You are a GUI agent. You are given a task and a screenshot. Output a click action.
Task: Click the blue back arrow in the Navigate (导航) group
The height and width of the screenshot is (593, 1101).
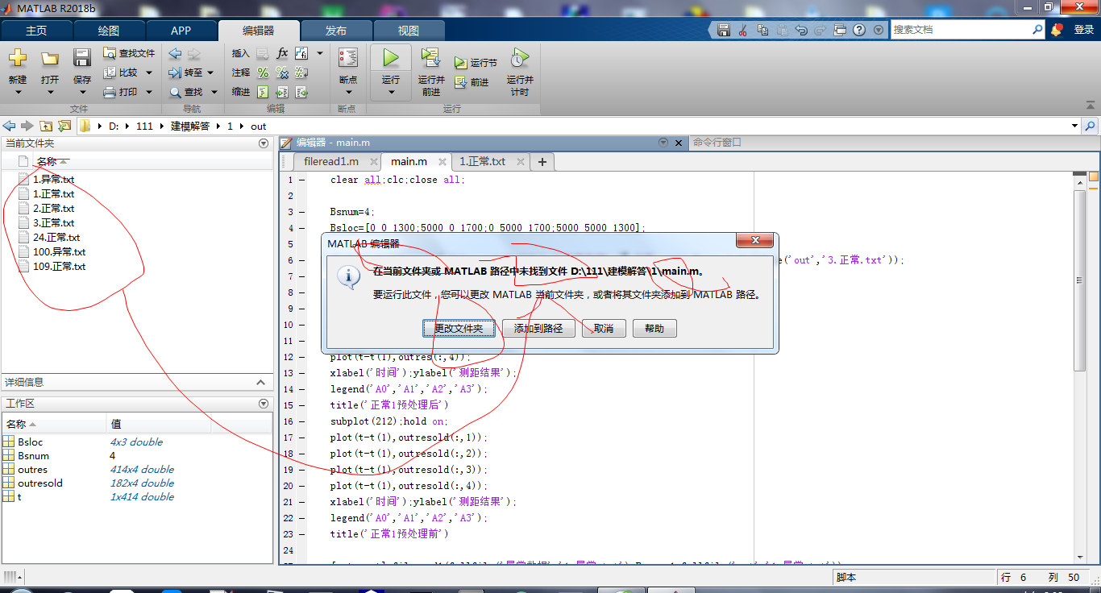175,53
